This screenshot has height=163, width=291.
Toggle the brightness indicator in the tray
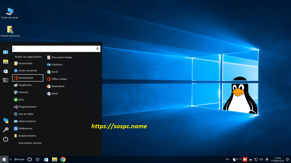pyautogui.click(x=267, y=159)
